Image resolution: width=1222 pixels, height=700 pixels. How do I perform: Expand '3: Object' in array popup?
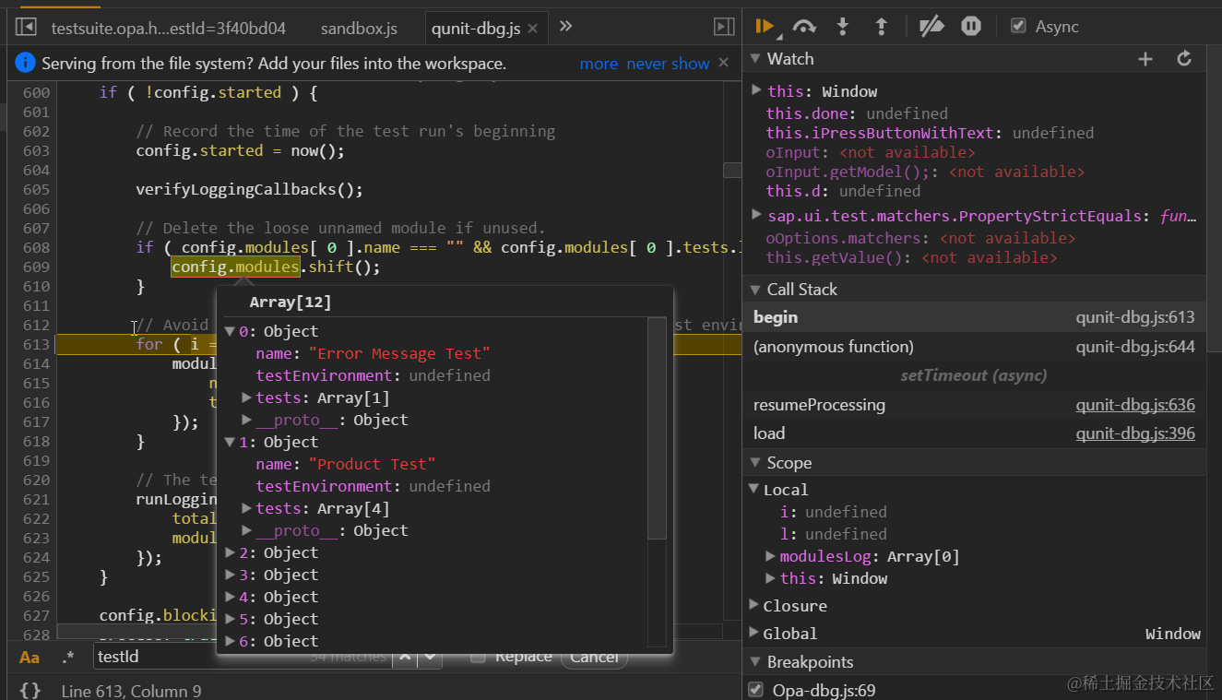[231, 575]
